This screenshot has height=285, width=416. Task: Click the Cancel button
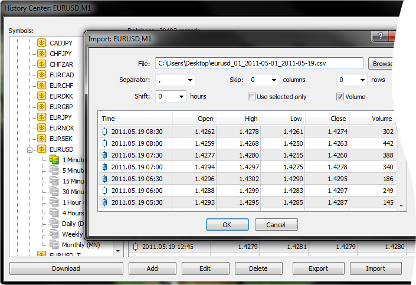276,225
